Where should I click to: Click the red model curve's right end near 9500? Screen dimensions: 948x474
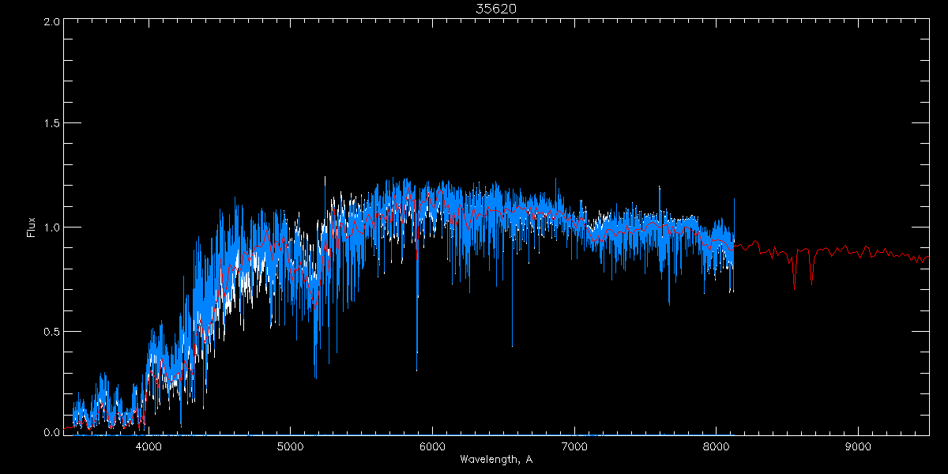(x=927, y=258)
